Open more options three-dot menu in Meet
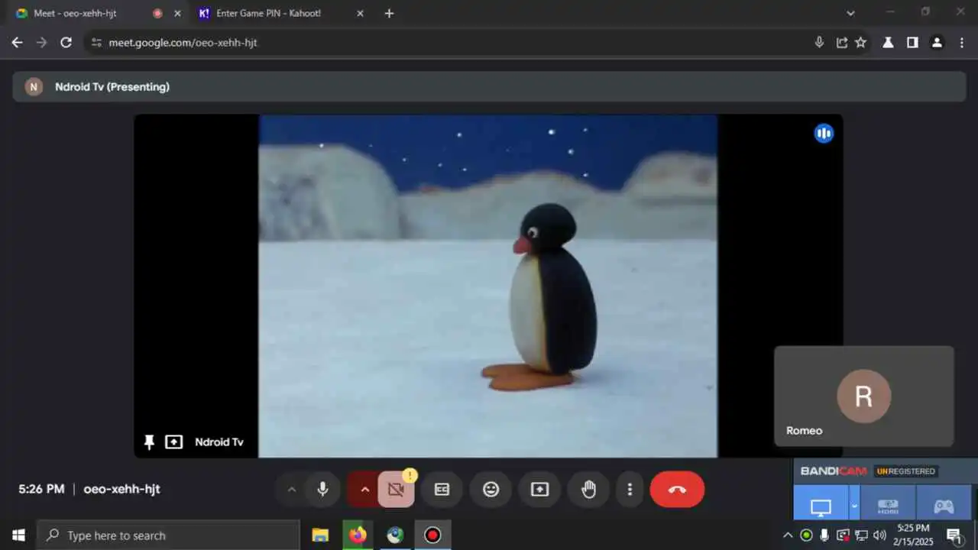The height and width of the screenshot is (550, 978). [630, 490]
